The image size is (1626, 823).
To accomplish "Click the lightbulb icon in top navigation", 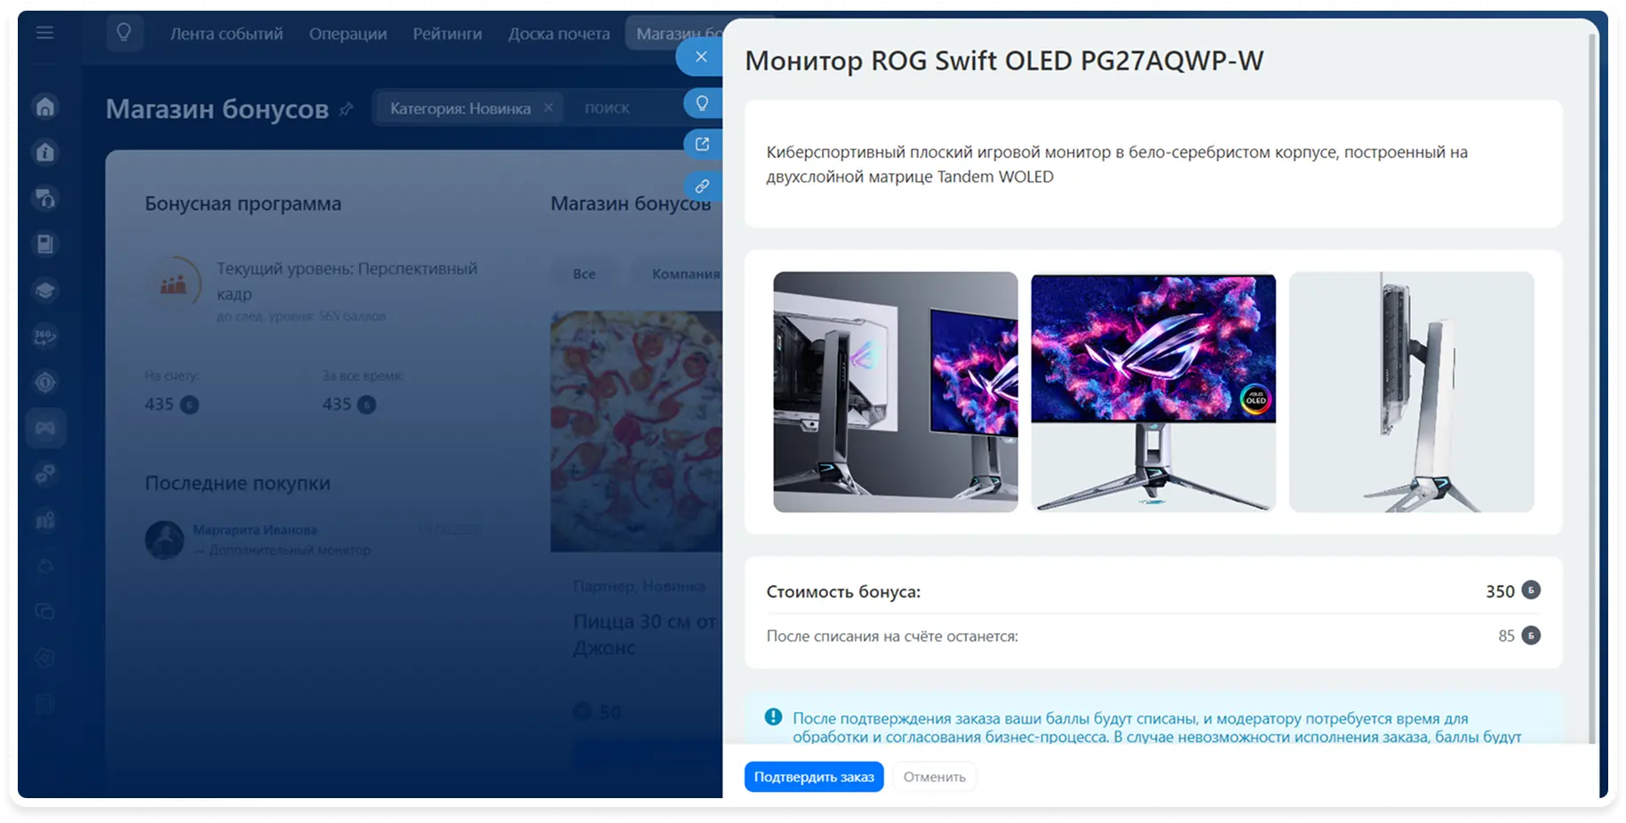I will click(124, 33).
